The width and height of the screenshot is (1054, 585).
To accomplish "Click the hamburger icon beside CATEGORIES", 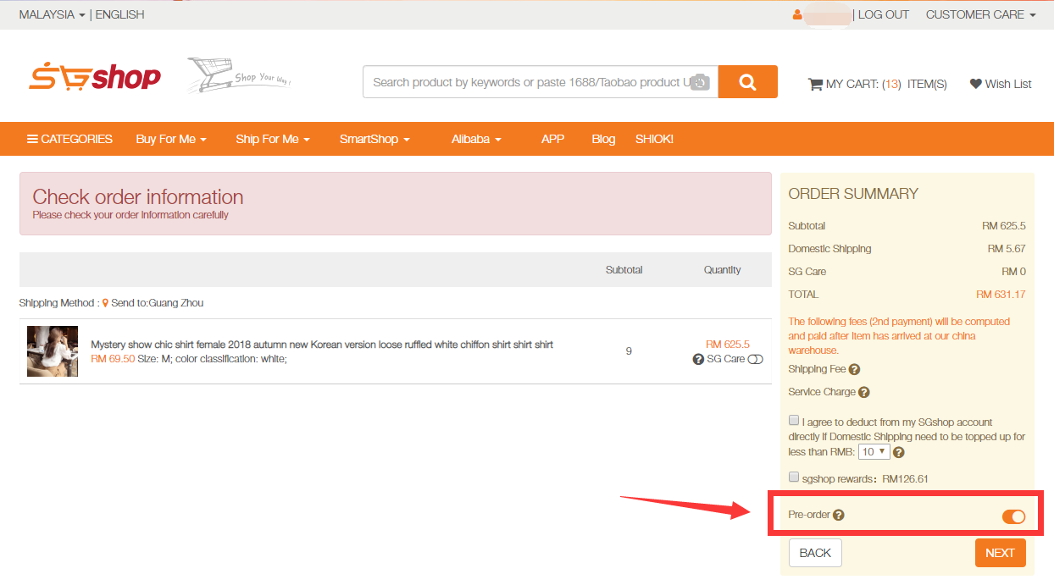I will tap(32, 139).
